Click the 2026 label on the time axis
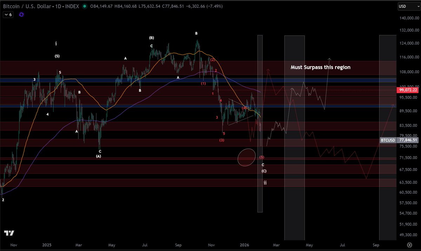 click(245, 245)
